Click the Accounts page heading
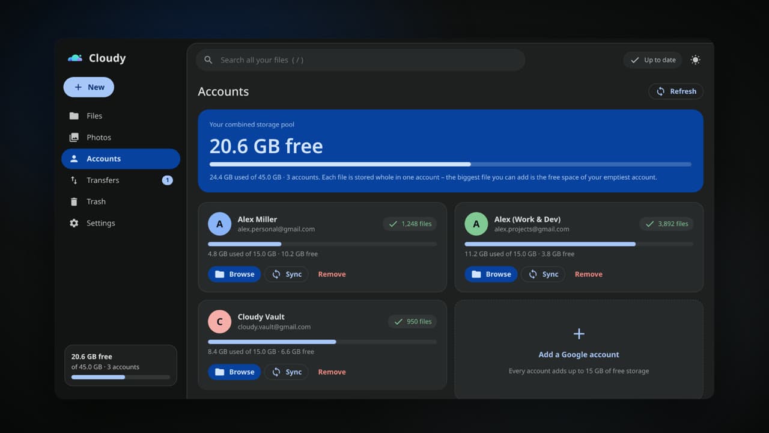 223,91
